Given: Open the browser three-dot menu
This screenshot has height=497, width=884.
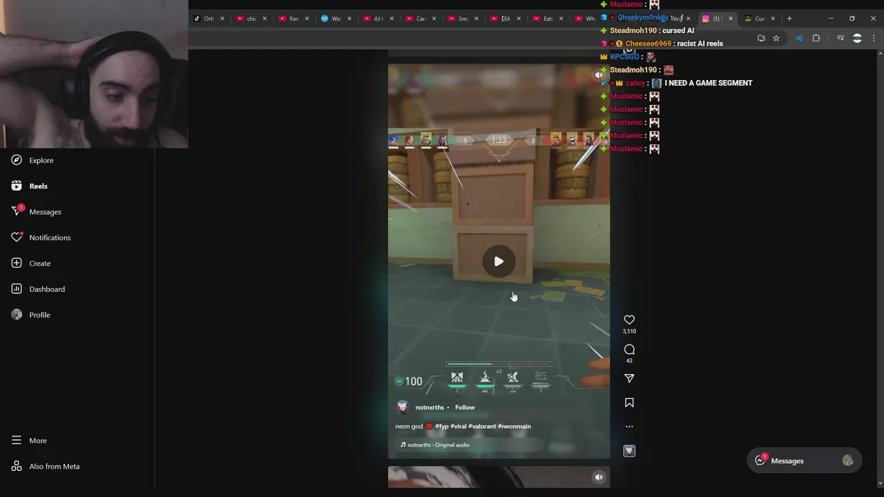Looking at the screenshot, I should (873, 38).
